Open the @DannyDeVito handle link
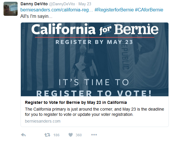Viewport: 172px width, 141px height. click(62, 4)
